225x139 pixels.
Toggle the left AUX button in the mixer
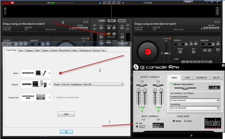(95, 26)
